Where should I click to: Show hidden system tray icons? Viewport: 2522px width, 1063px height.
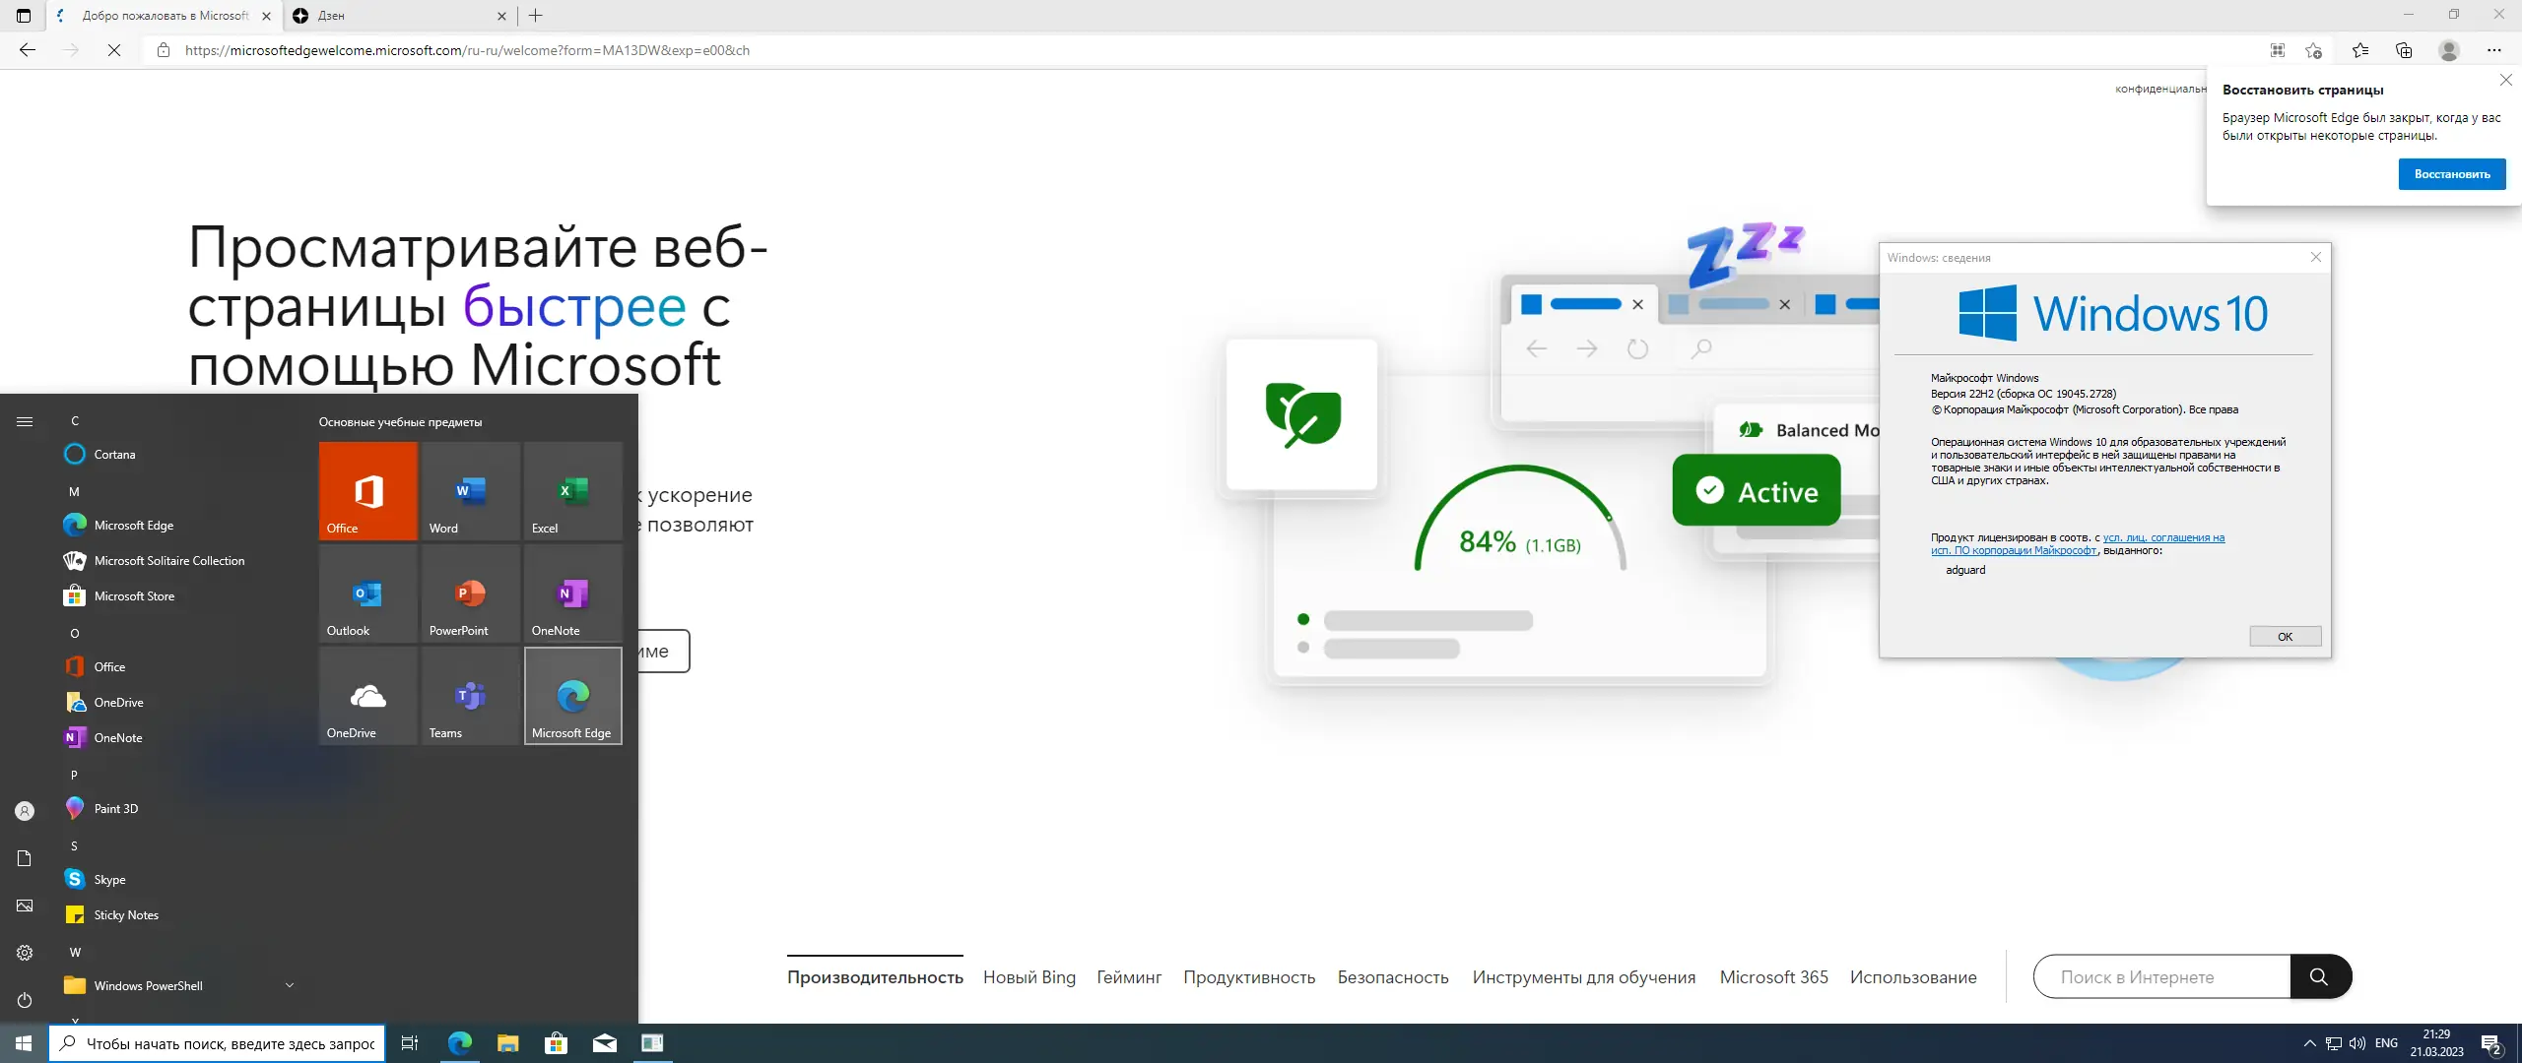click(2309, 1043)
